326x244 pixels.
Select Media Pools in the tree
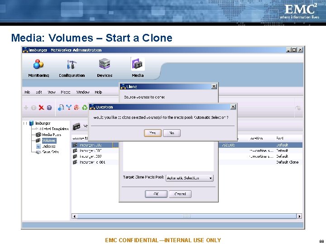(52, 135)
